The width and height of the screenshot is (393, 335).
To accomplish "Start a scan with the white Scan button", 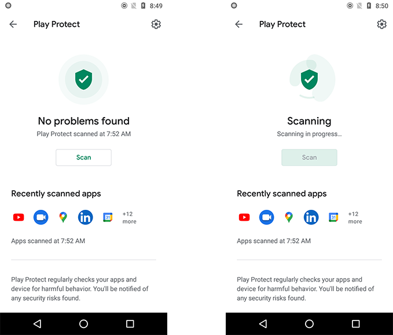I will 83,157.
